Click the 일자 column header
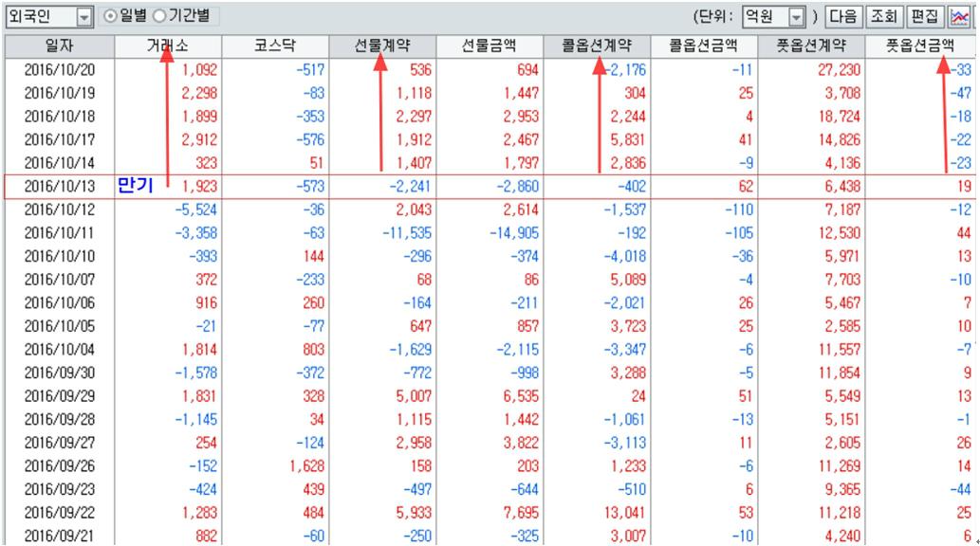980x546 pixels. 59,45
